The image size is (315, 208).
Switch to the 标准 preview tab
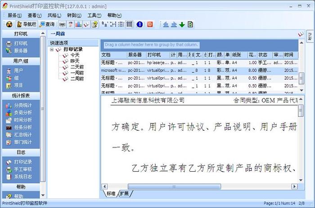tap(111, 194)
